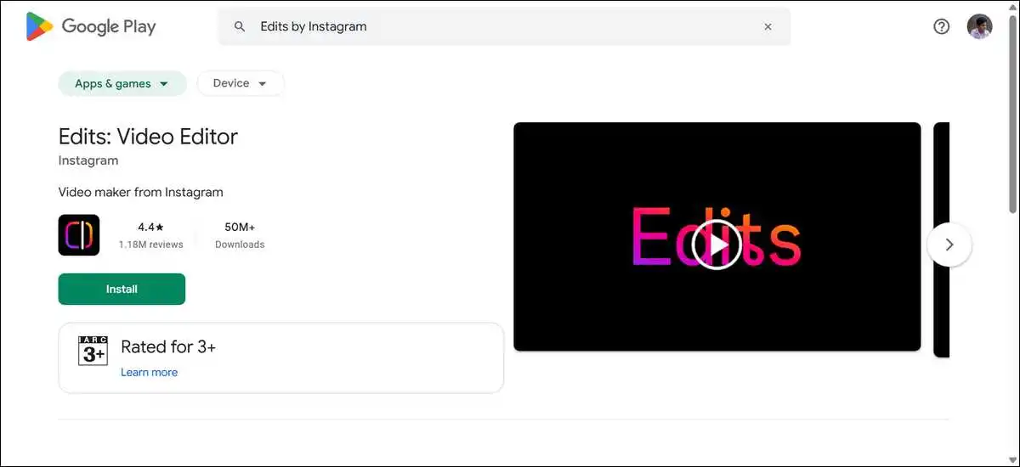
Task: Click the IARC 3+ rating badge
Action: (93, 350)
